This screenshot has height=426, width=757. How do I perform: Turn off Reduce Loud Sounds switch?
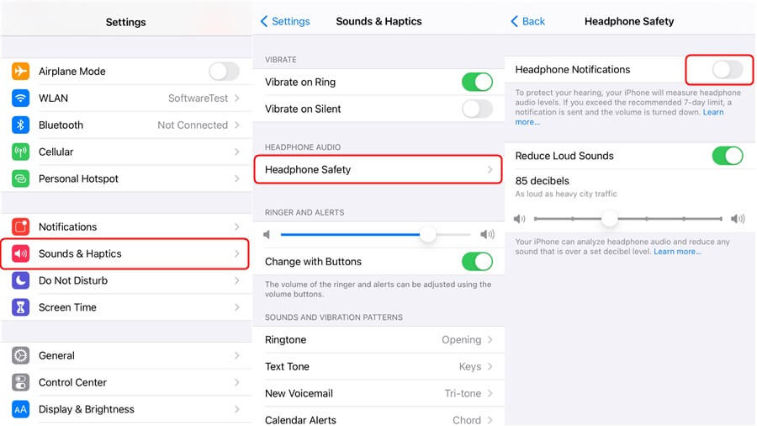[x=727, y=156]
